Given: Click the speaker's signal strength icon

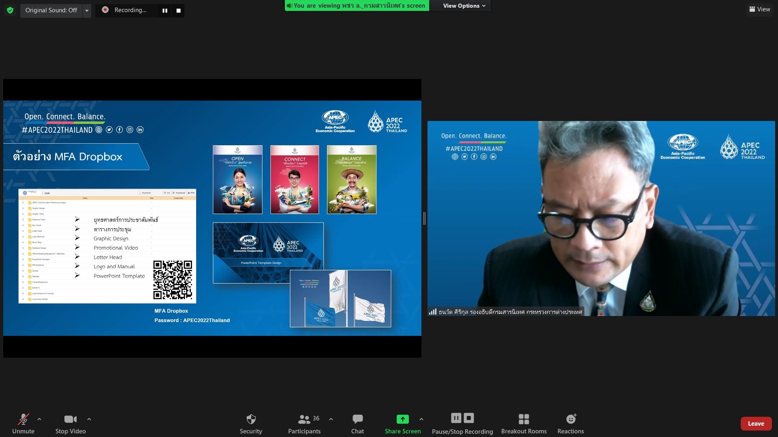Looking at the screenshot, I should point(433,312).
